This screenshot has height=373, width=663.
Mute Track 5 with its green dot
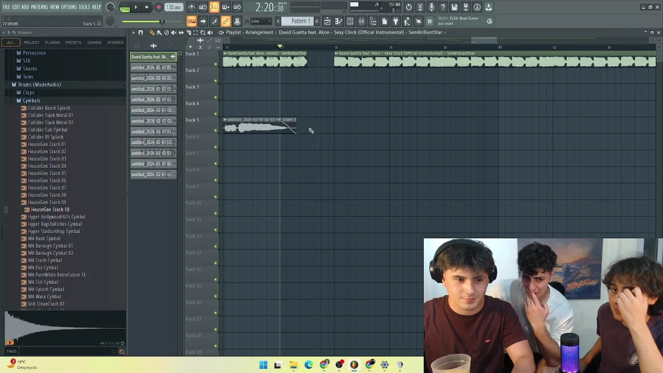[216, 131]
